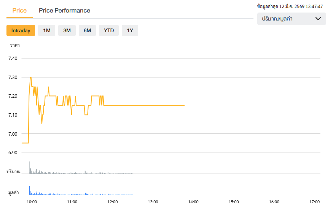The image size is (333, 212).
Task: Open the Price Performance tab
Action: (x=64, y=11)
